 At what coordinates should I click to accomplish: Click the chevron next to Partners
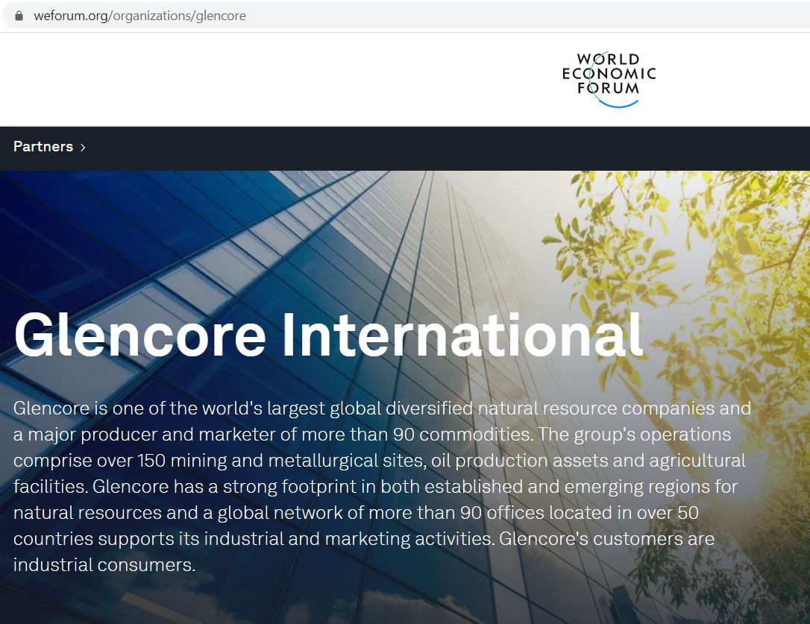coord(83,148)
